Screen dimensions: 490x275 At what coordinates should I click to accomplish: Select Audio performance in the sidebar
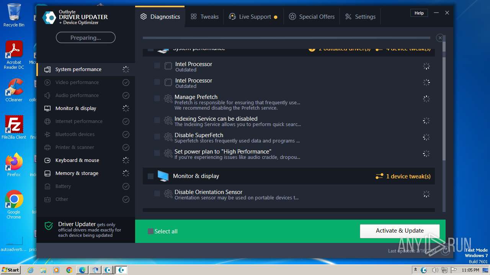(86, 95)
